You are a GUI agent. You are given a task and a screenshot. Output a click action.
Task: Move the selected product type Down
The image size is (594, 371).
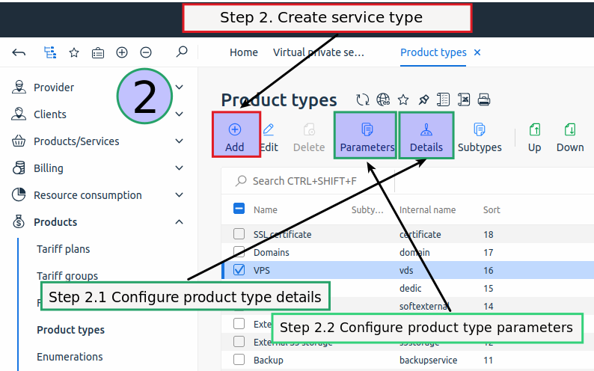pyautogui.click(x=569, y=136)
